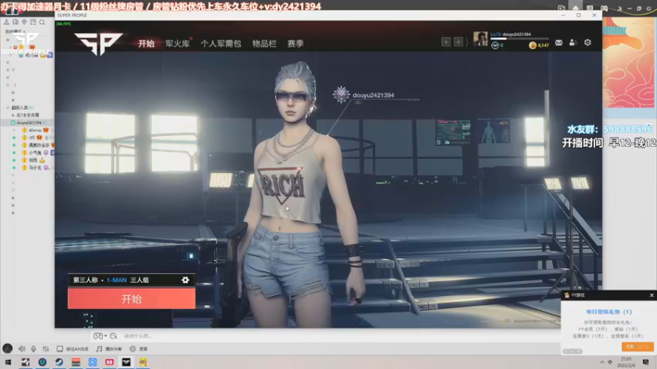Start the match with red 开始 button
The height and width of the screenshot is (369, 657).
pos(131,298)
